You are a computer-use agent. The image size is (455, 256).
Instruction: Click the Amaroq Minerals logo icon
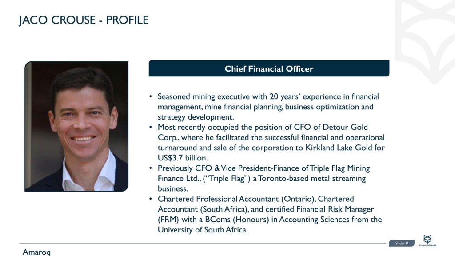(427, 239)
